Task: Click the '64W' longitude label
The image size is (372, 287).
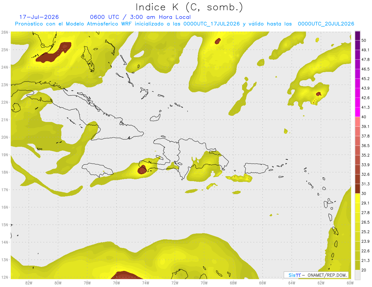Action: click(x=291, y=283)
